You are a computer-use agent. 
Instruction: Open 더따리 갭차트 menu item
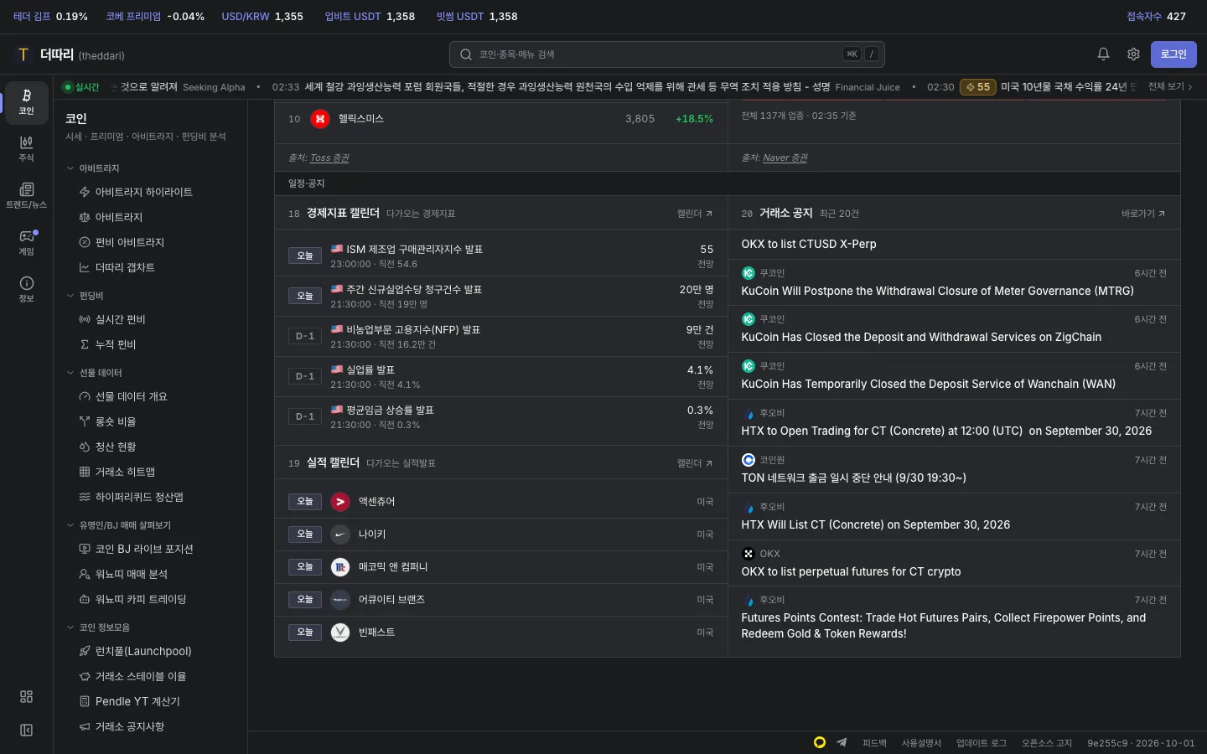pos(150,267)
